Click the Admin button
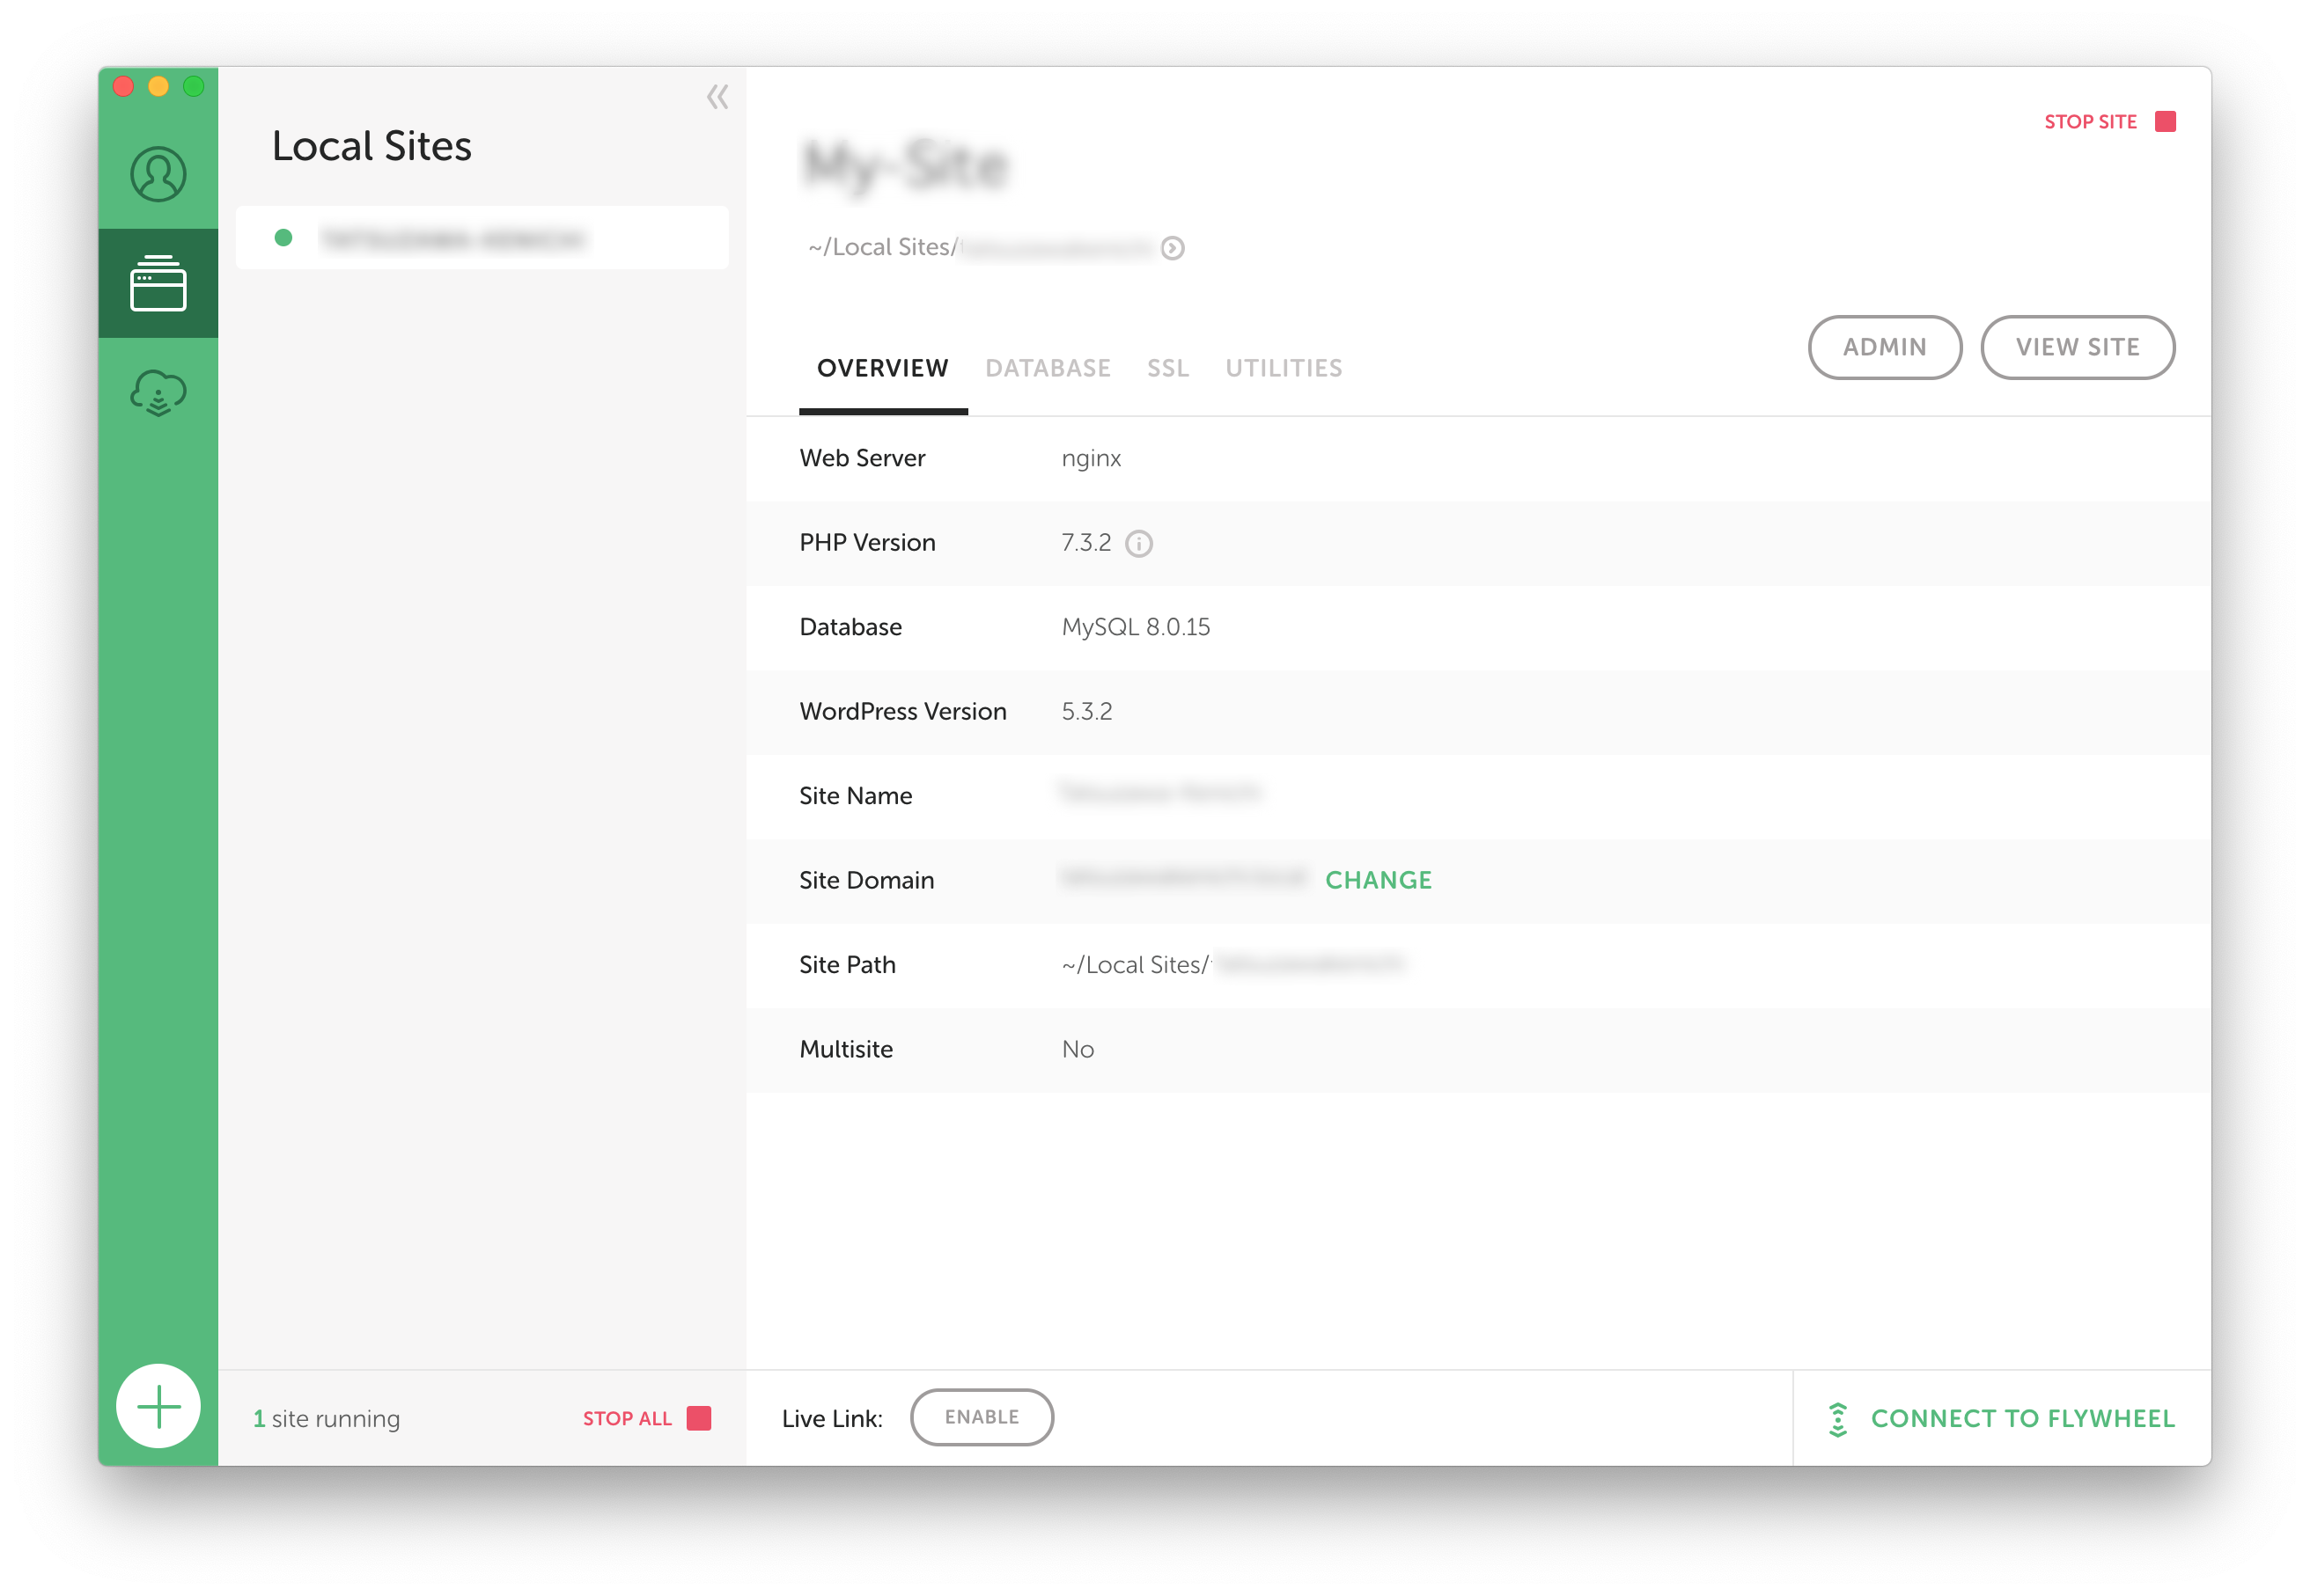The height and width of the screenshot is (1596, 2310). point(1884,347)
